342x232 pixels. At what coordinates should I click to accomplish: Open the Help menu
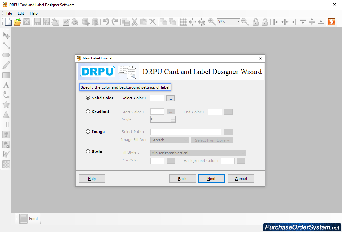point(33,13)
